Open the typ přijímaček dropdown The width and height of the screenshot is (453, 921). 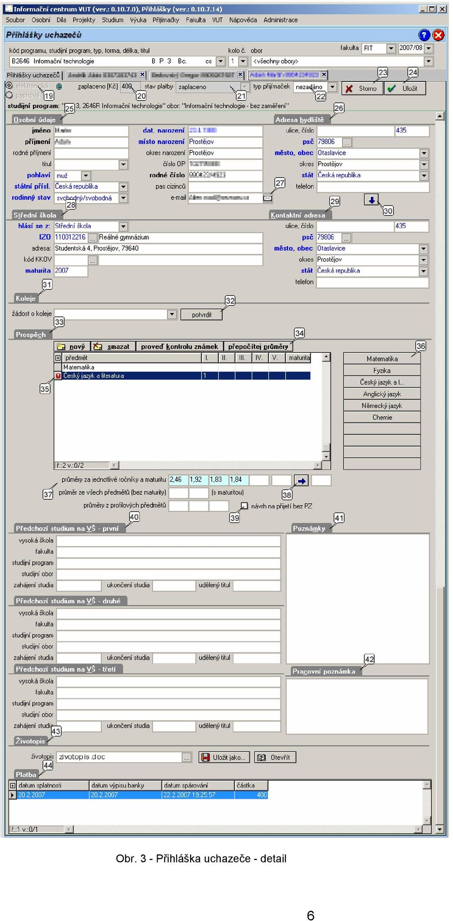pyautogui.click(x=333, y=87)
